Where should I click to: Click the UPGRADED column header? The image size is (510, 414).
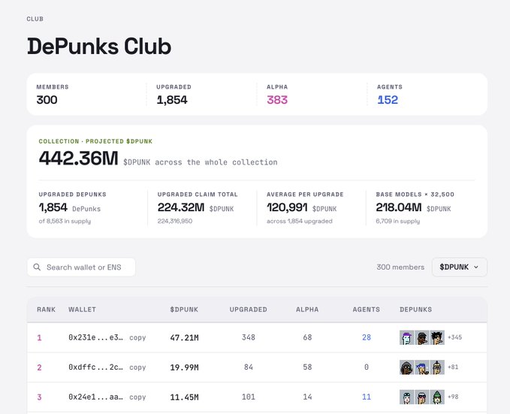coord(248,310)
